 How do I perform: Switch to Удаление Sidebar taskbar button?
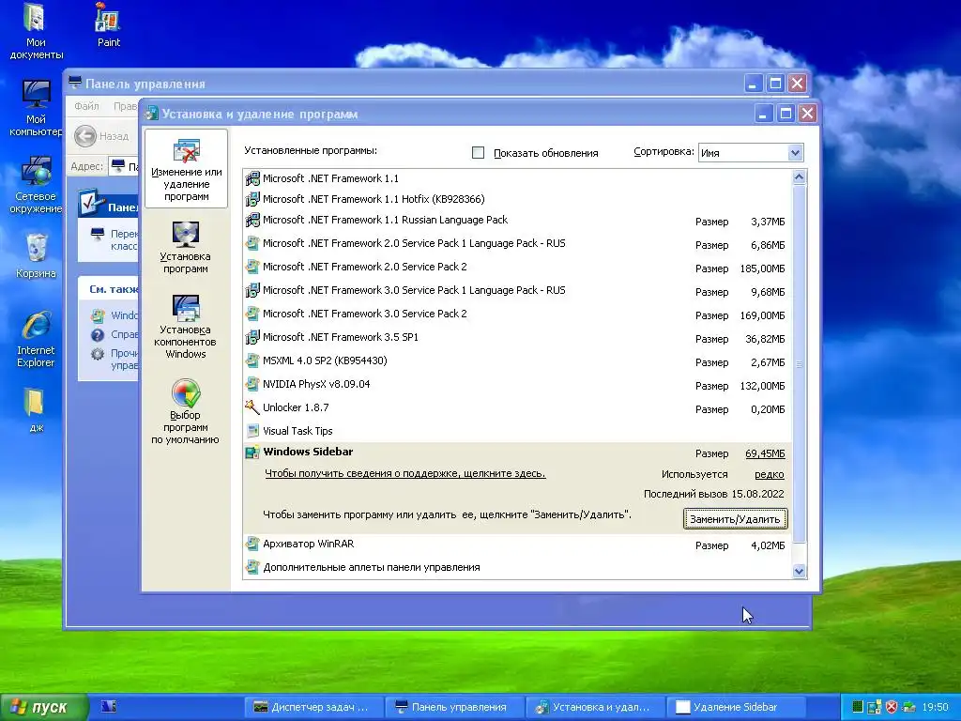coord(734,707)
